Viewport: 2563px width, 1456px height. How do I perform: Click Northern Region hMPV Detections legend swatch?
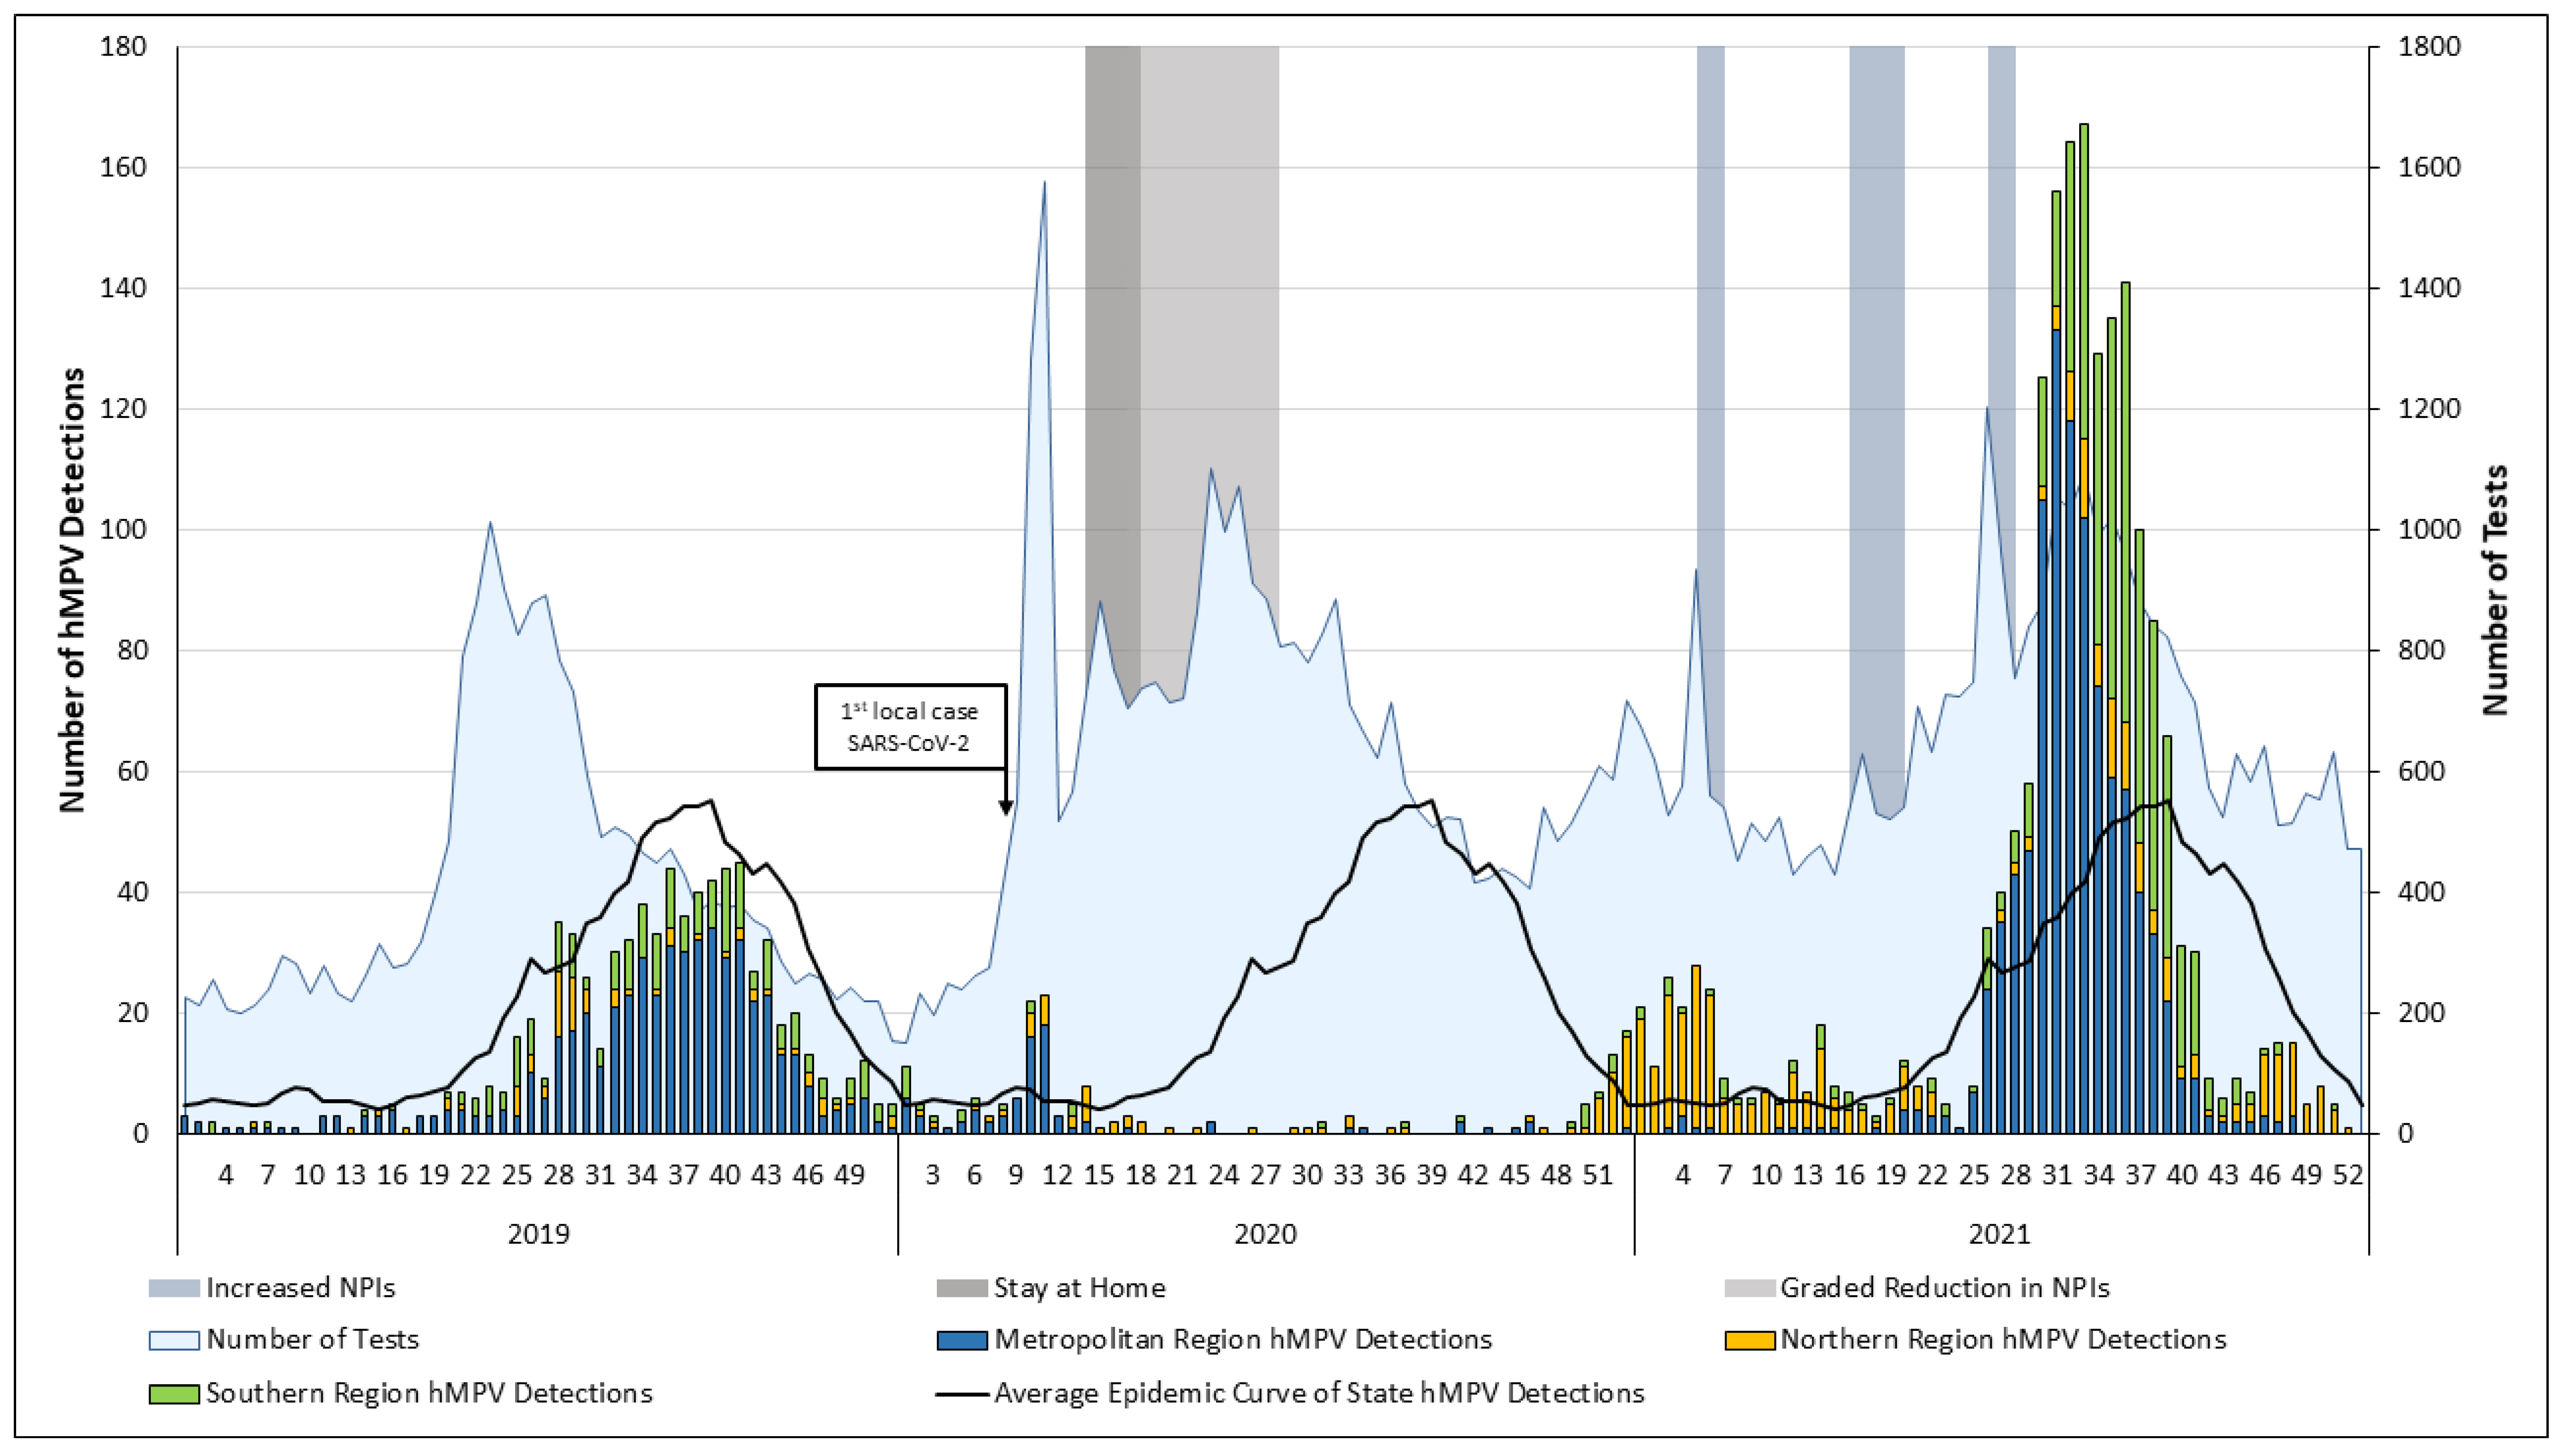point(1750,1340)
